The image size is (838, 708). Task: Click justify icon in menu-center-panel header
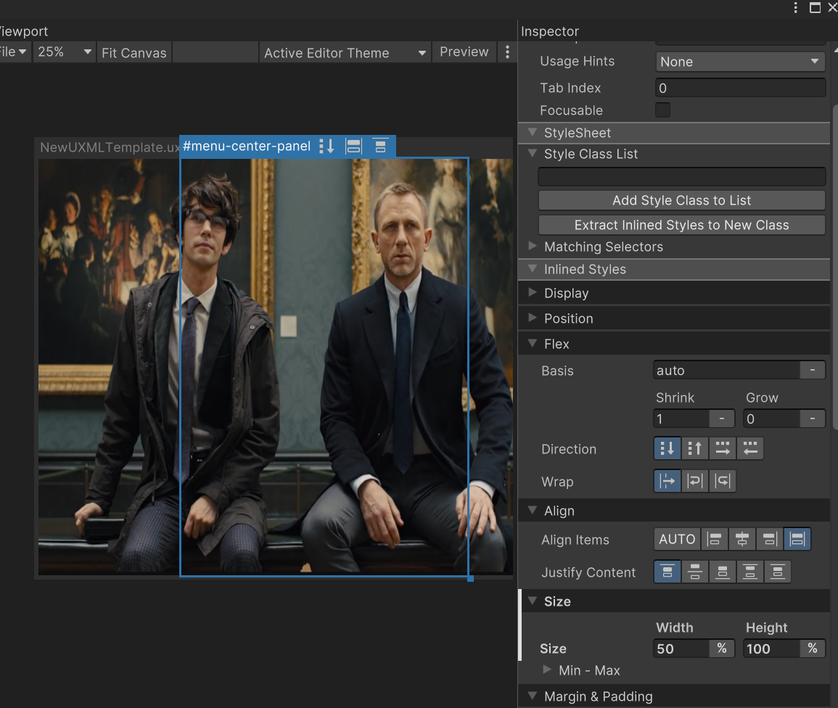[380, 146]
